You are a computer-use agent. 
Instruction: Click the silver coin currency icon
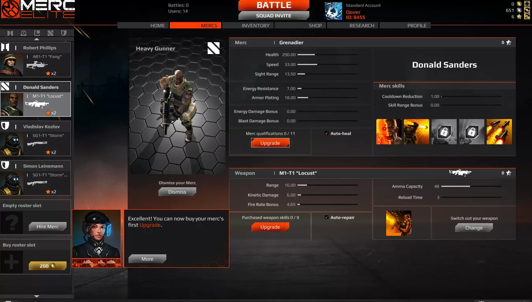tap(519, 10)
